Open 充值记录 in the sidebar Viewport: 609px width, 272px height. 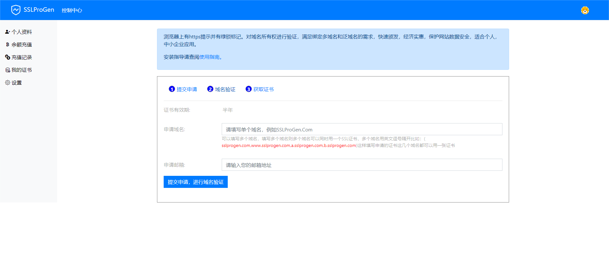point(22,57)
